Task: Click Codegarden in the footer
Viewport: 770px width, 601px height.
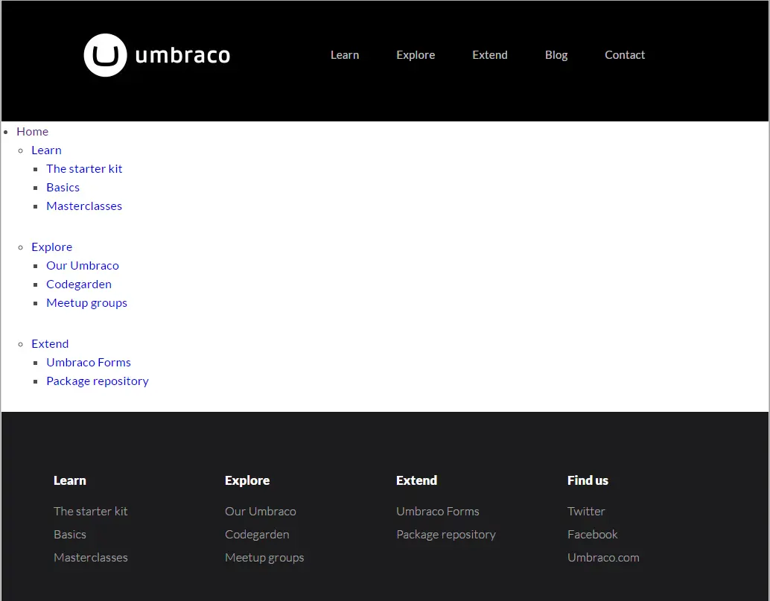Action: 257,535
